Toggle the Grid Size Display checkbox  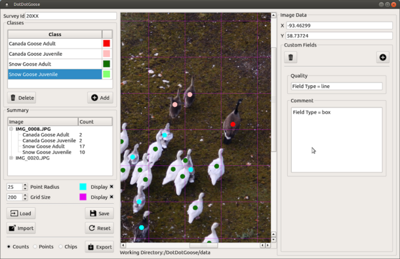pos(111,197)
